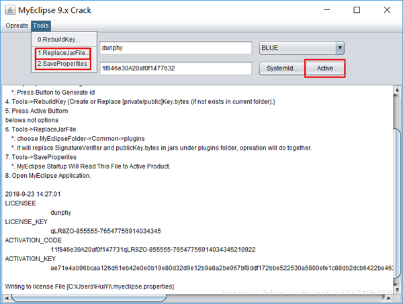The image size is (403, 304).
Task: Click the system ID field starting 1f846e30
Action: 175,68
